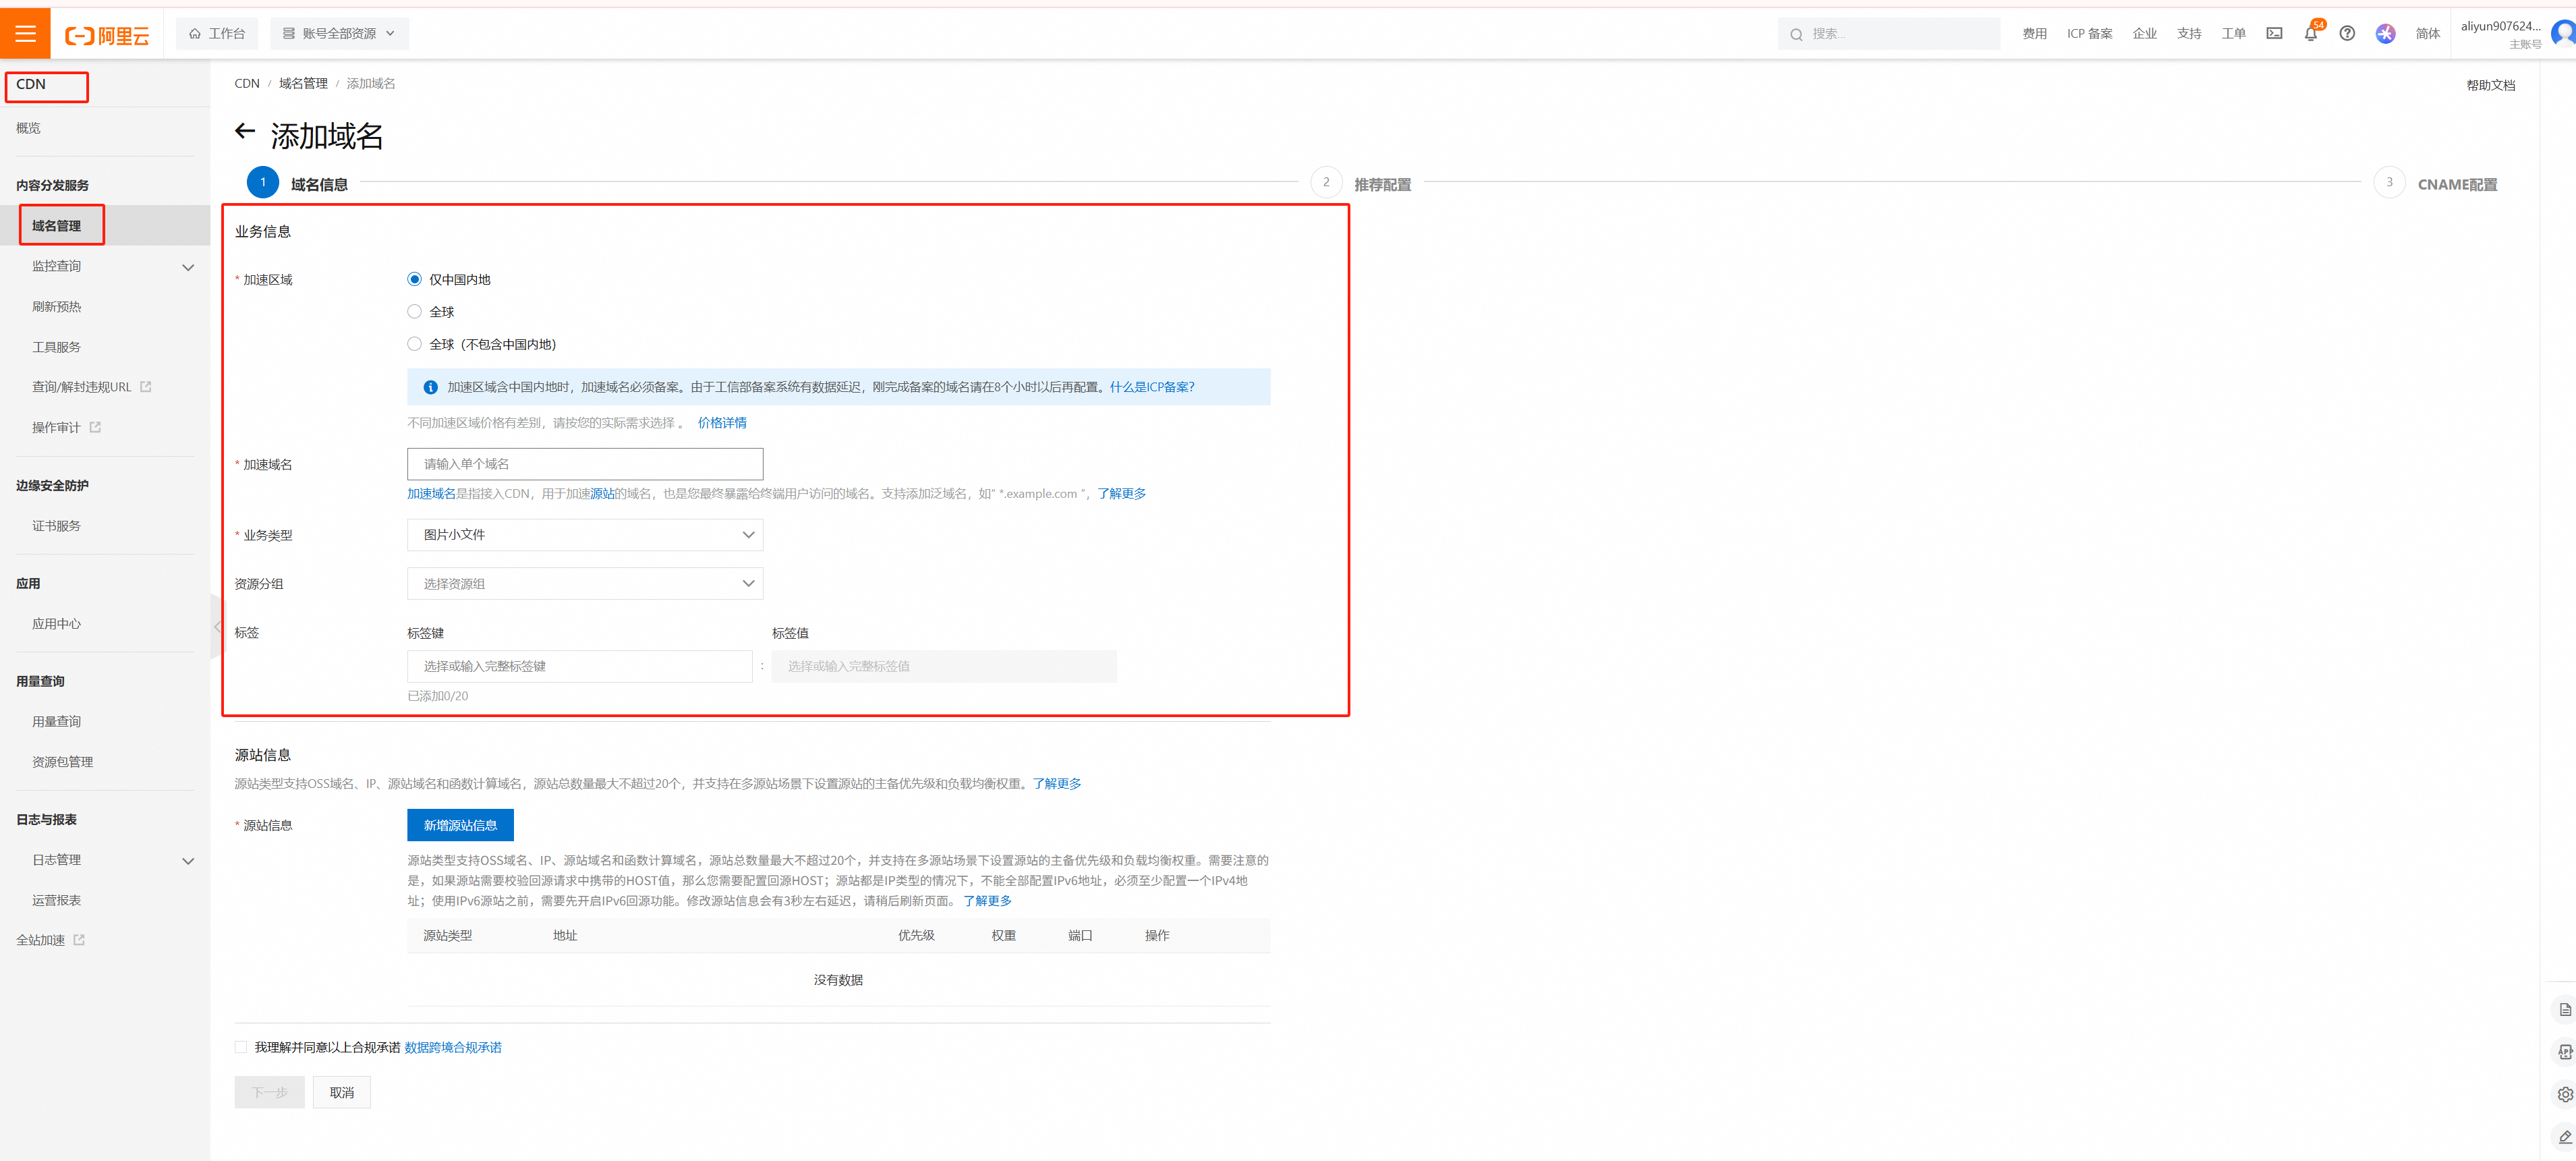
Task: Open 证书服务 in the sidebar
Action: (56, 526)
